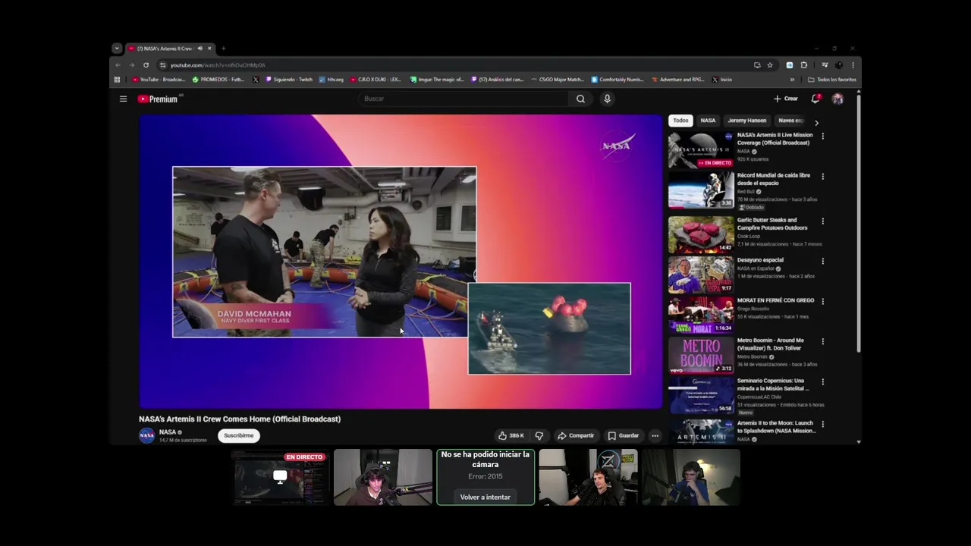Subscribe with the Suscribirme button
The height and width of the screenshot is (546, 971).
point(239,435)
